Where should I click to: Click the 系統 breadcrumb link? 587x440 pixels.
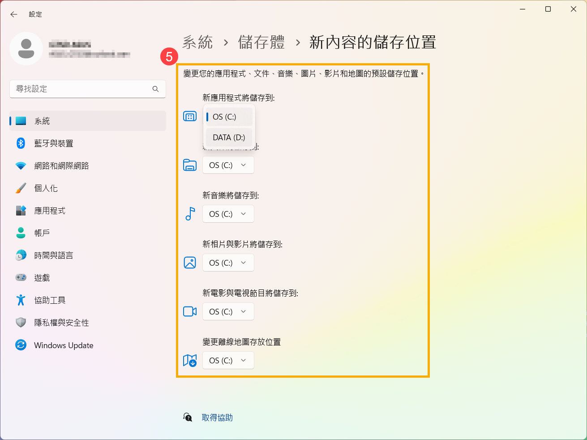point(197,43)
